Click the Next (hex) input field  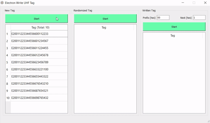pyautogui.click(x=199, y=17)
